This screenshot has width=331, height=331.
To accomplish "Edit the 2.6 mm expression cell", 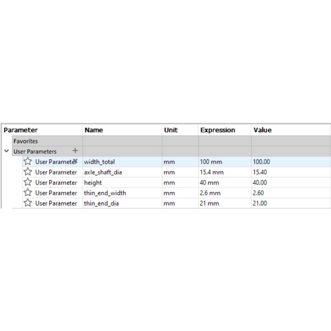I will pyautogui.click(x=225, y=193).
